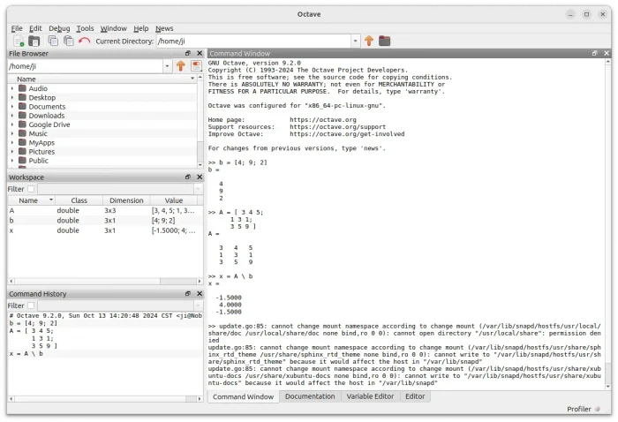
Task: Open the Tools menu
Action: 85,28
